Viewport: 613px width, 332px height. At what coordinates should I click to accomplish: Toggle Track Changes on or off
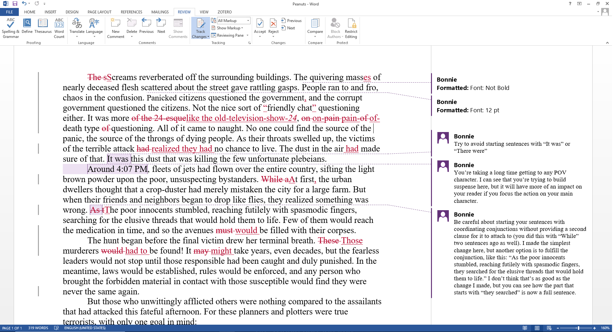(200, 27)
